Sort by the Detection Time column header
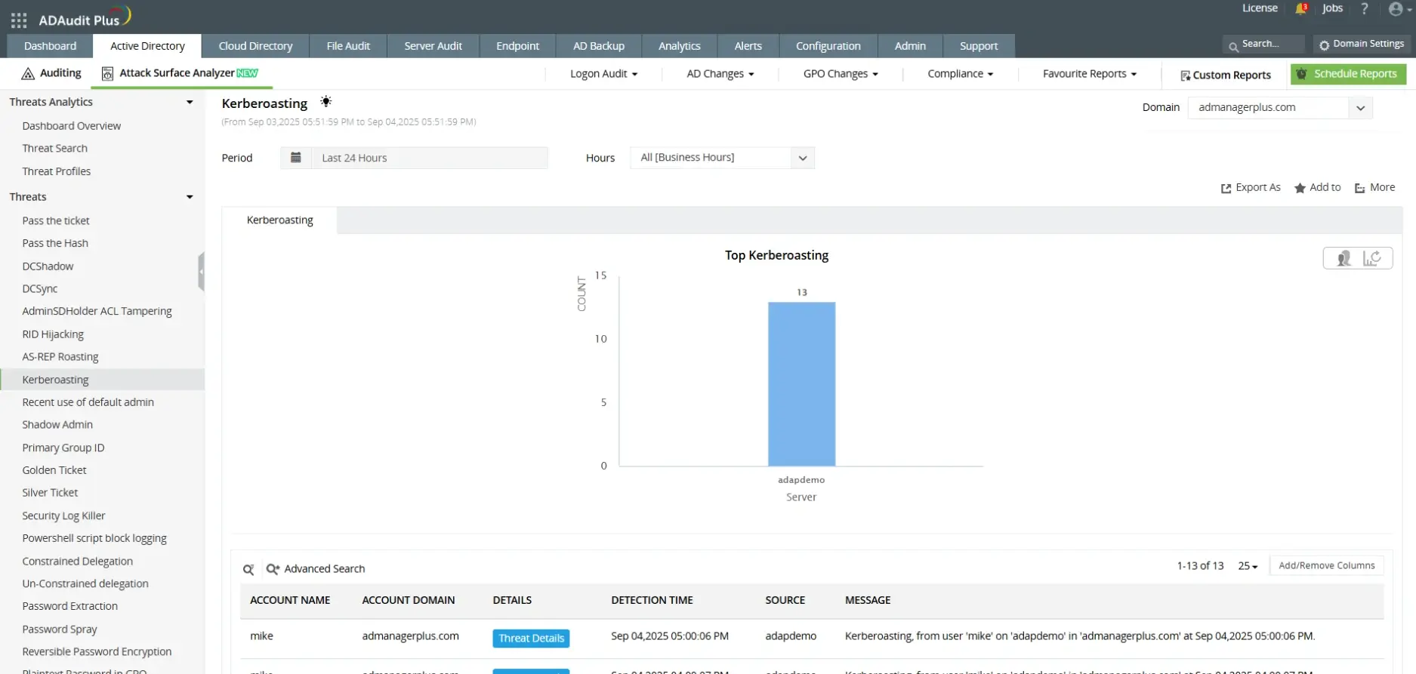This screenshot has width=1416, height=674. coord(652,601)
